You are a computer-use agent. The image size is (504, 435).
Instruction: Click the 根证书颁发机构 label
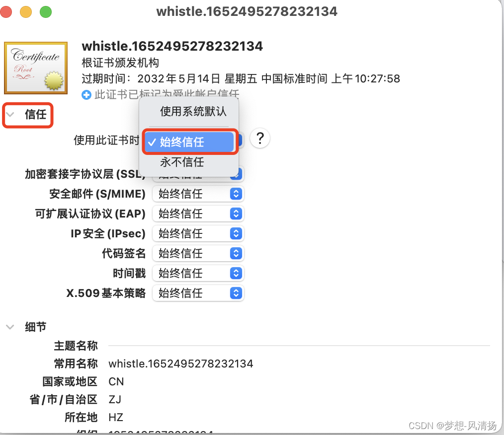coord(120,63)
